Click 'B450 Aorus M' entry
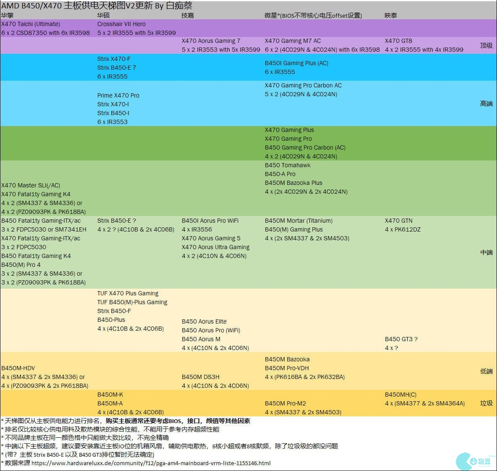 pos(201,339)
